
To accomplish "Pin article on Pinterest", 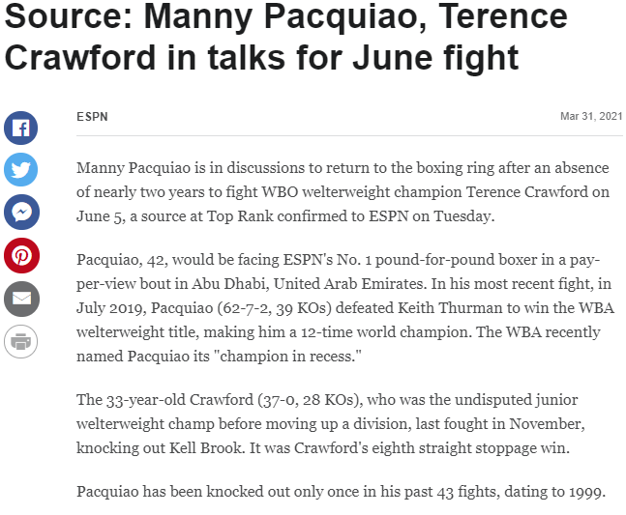I will coord(21,255).
